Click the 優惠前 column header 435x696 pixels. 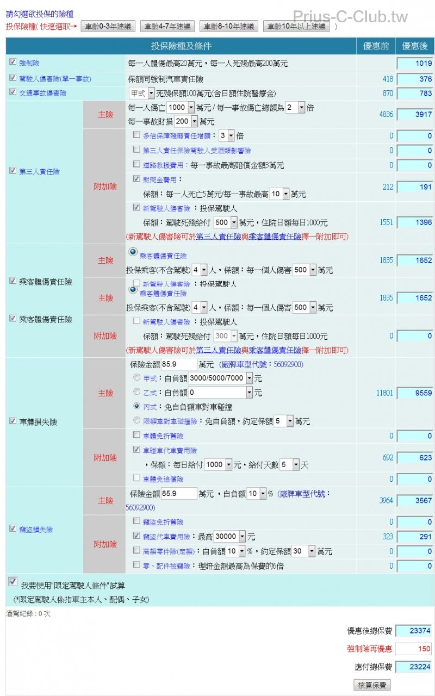376,46
